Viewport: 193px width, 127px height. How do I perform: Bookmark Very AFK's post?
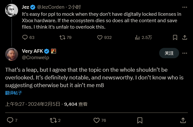[140, 120]
